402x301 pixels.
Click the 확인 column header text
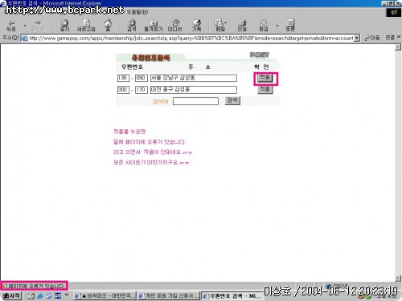click(261, 67)
